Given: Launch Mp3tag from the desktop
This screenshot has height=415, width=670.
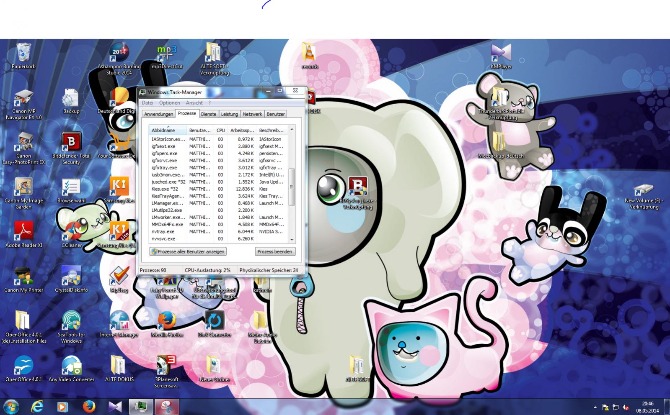Looking at the screenshot, I should 119,280.
